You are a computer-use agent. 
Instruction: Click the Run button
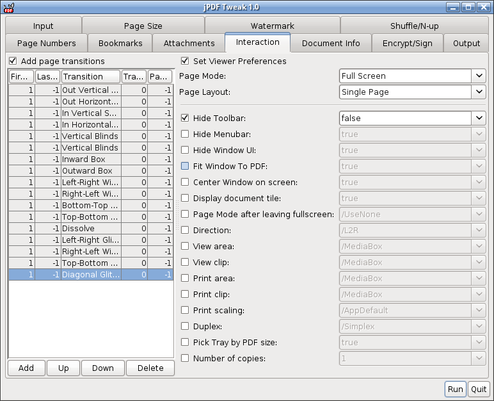455,389
